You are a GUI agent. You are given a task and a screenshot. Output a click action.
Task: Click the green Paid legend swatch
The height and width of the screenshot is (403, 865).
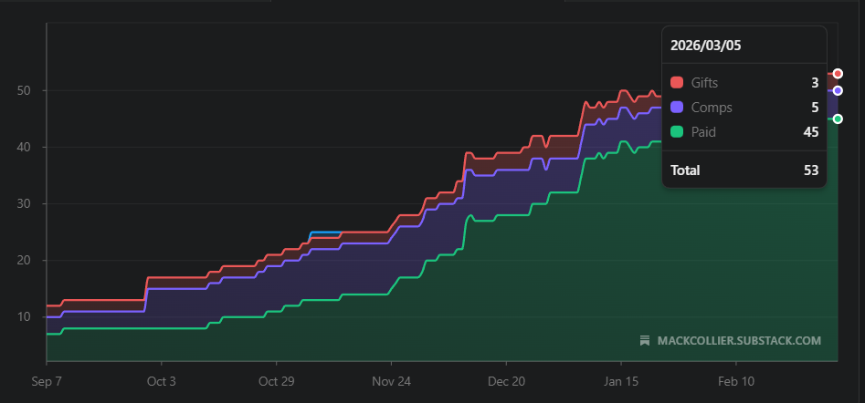pyautogui.click(x=677, y=132)
